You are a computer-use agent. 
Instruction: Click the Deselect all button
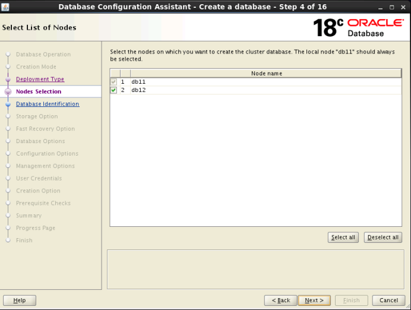coord(382,238)
